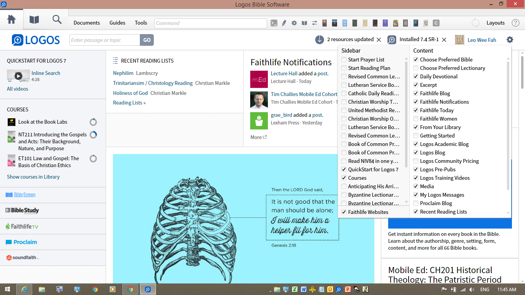Enable the Start Reading Plan checkbox

click(x=344, y=68)
